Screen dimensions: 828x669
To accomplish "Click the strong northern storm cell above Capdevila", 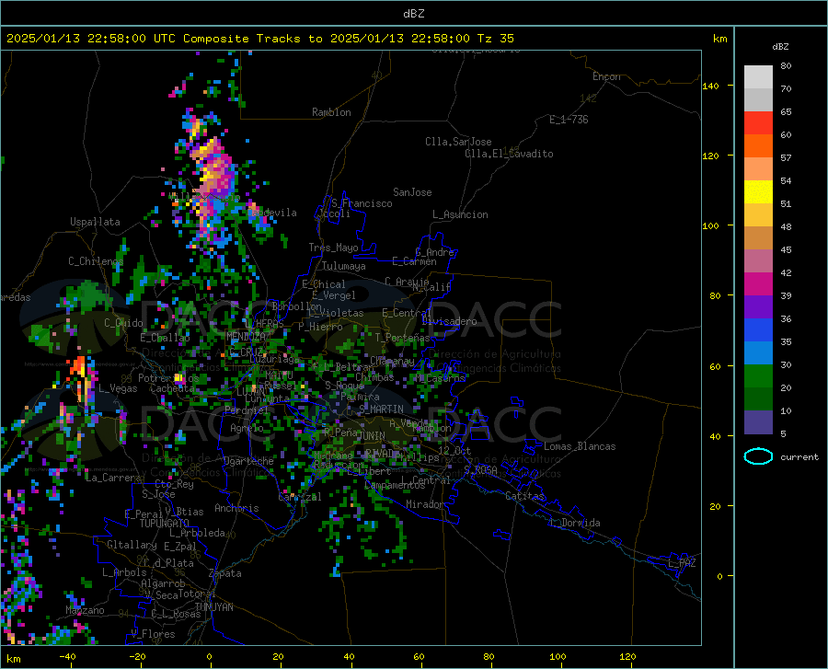I will coord(213,169).
